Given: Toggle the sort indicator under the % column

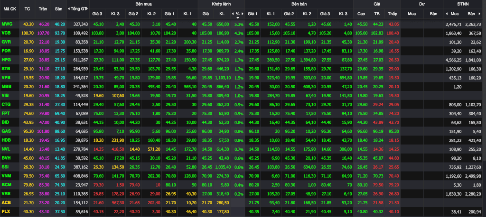Looking at the screenshot, I should 238,18.
